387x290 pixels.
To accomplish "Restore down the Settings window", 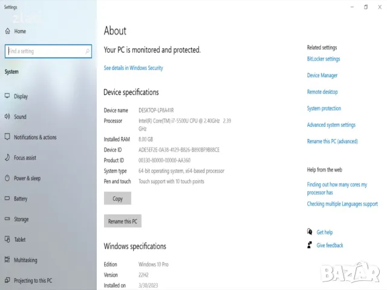I will [366, 7].
